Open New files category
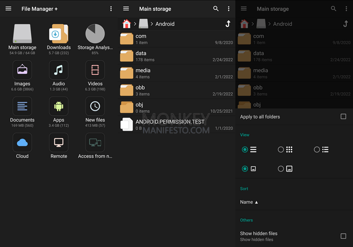This screenshot has width=353, height=247. click(x=95, y=106)
